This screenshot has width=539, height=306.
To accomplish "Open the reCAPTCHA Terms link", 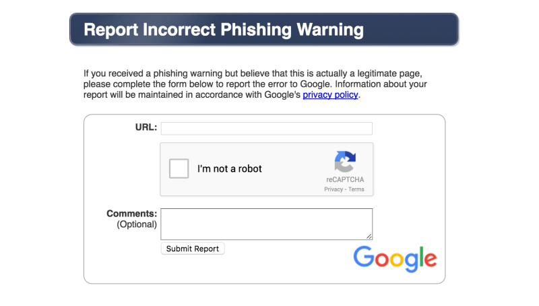I will pos(356,189).
